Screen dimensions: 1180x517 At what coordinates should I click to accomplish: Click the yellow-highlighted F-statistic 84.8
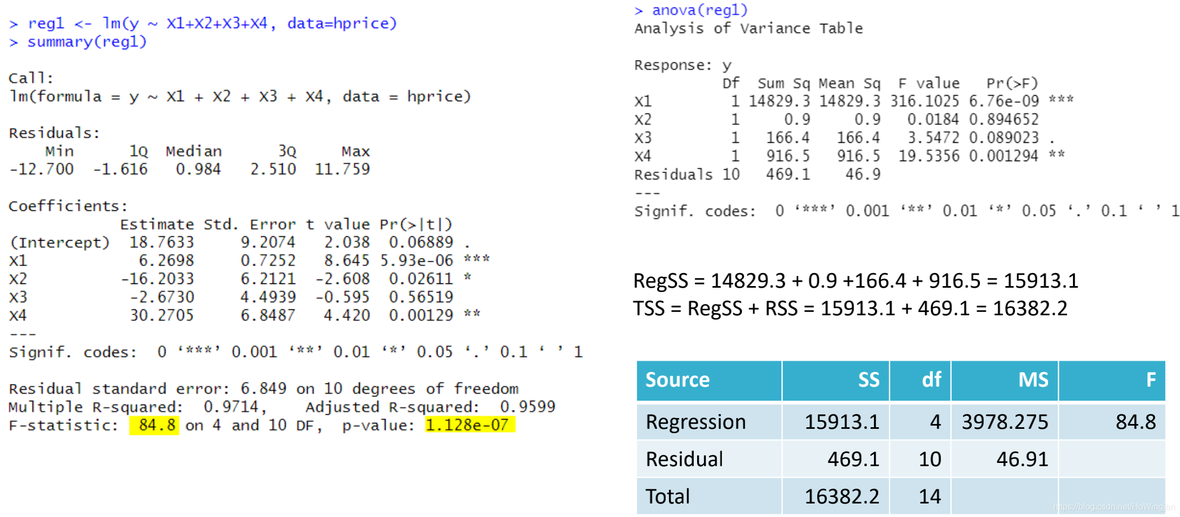pos(155,425)
